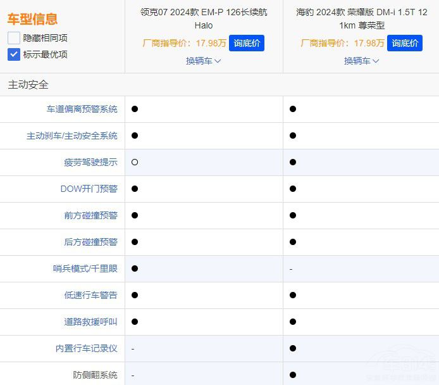This screenshot has height=385, width=439.
Task: Click 询底价 button for 领克07
Action: click(246, 43)
